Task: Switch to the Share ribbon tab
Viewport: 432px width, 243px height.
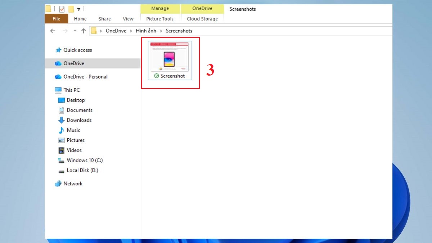Action: pyautogui.click(x=105, y=19)
